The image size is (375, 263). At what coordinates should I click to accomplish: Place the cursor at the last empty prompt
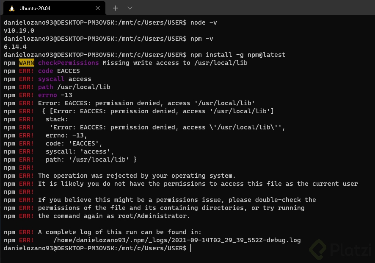pyautogui.click(x=191, y=248)
